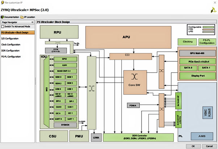Select the GPU Mali-400 block
The image size is (218, 149).
pyautogui.click(x=197, y=53)
